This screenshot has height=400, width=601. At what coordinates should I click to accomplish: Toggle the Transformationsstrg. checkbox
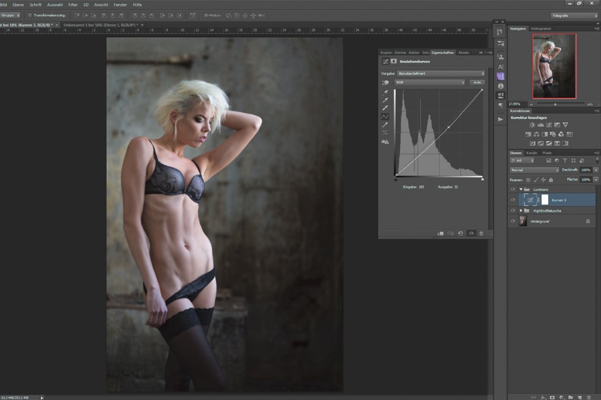tap(29, 15)
